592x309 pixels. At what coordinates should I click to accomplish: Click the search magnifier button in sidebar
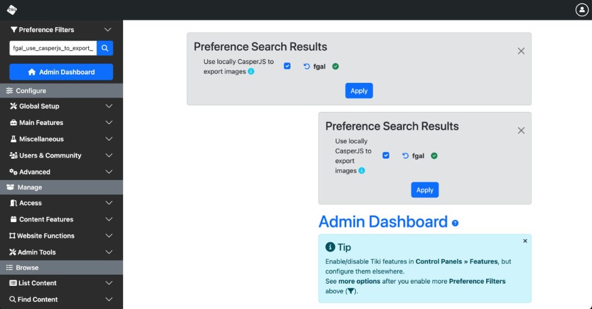(105, 48)
